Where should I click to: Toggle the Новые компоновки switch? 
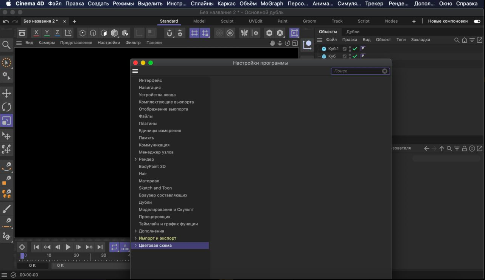(477, 21)
